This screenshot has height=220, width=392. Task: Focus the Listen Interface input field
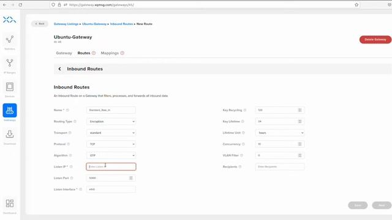pyautogui.click(x=111, y=189)
